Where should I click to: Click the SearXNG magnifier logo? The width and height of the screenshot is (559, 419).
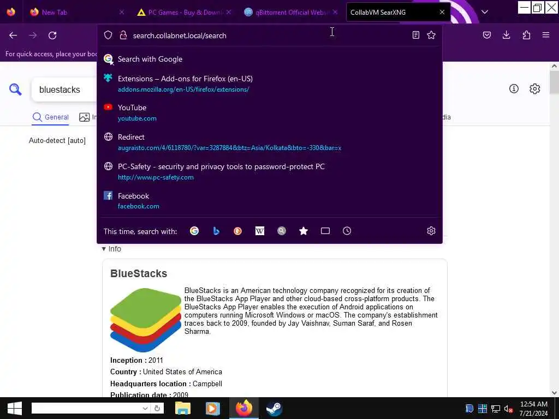click(x=15, y=89)
